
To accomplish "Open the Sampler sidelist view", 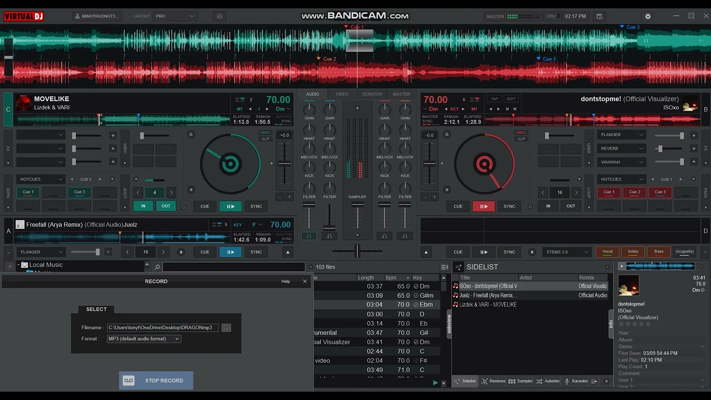I will pos(520,381).
